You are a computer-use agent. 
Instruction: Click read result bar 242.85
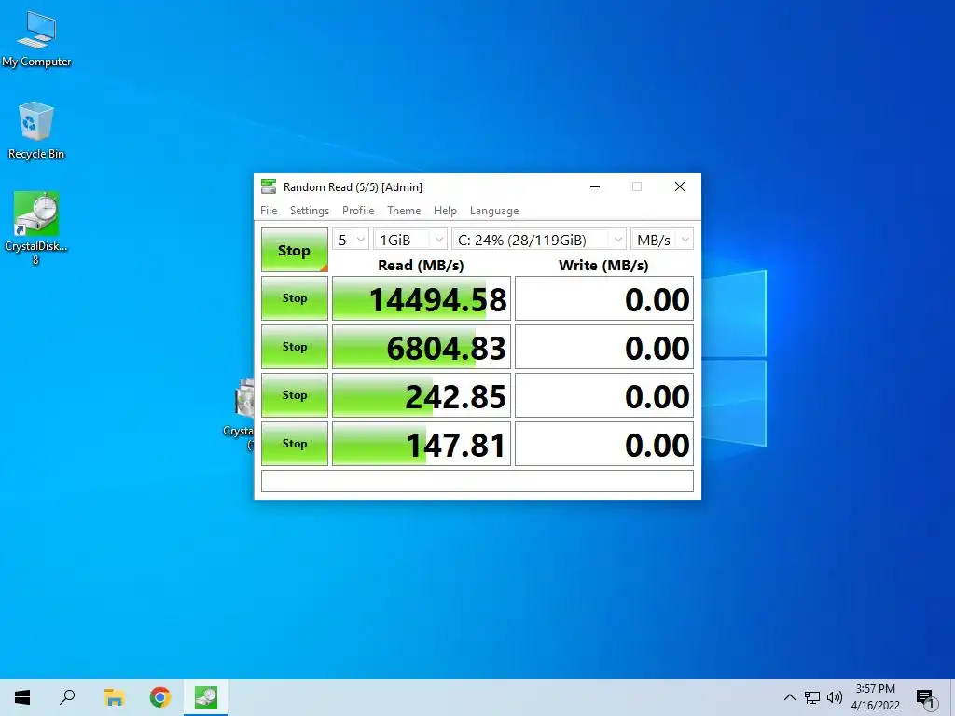point(422,395)
